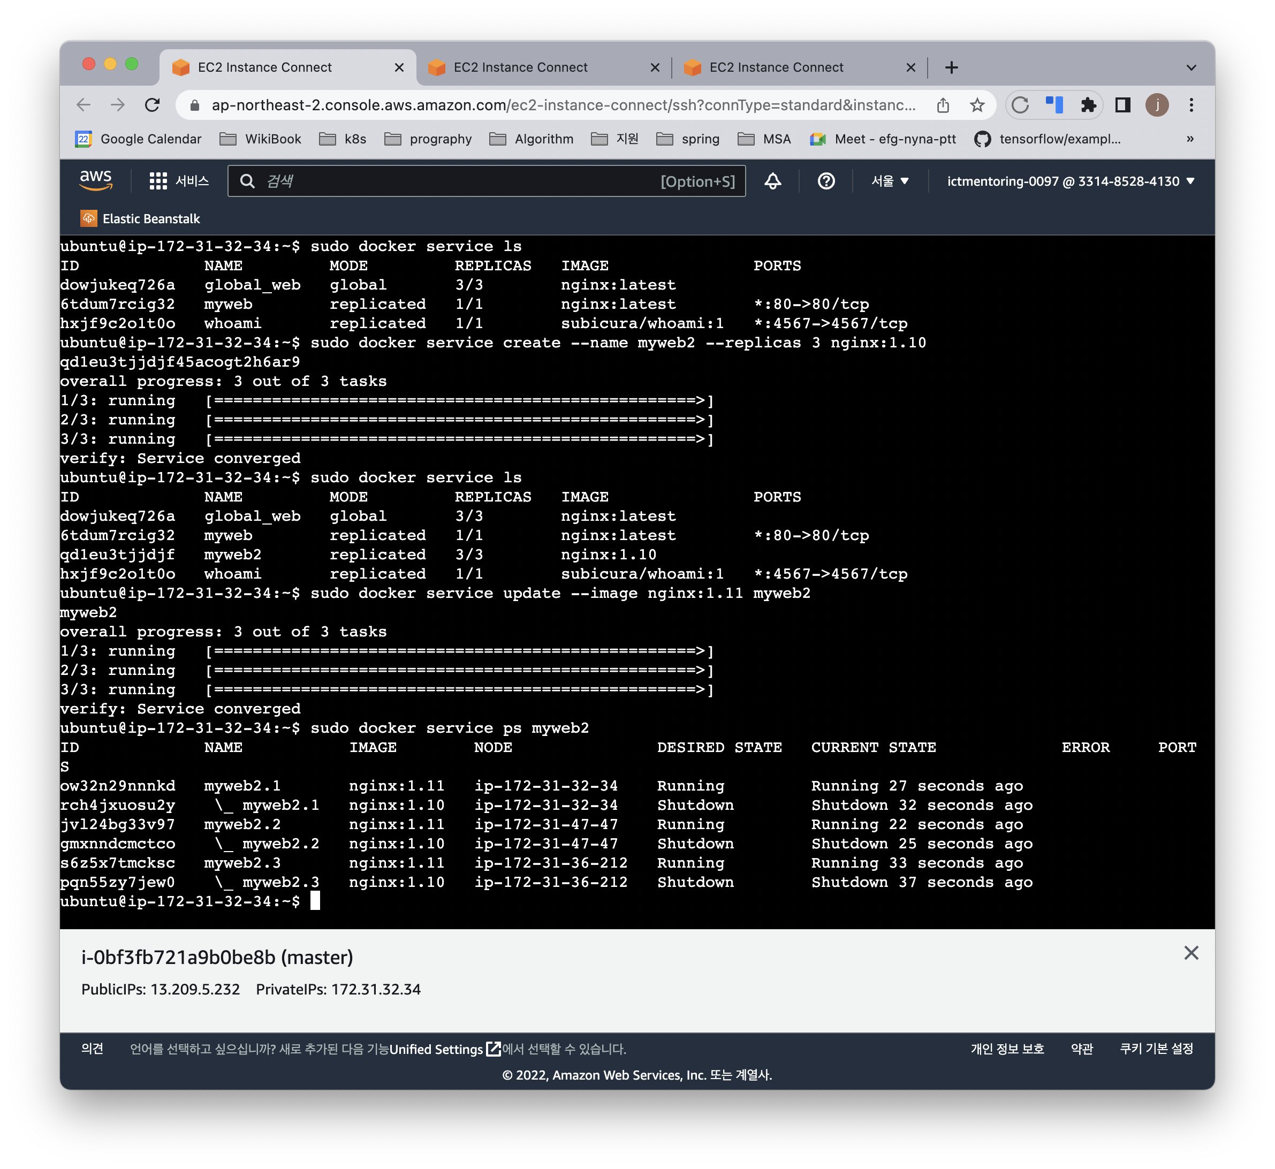Toggle the browser side panel icon
Image resolution: width=1275 pixels, height=1169 pixels.
pos(1122,105)
